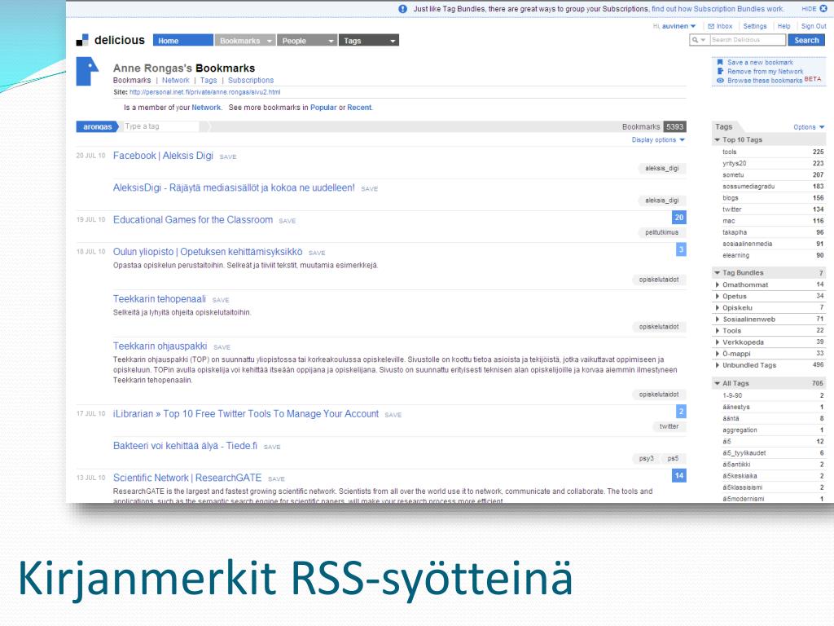Open Popular bookmarks link

(323, 108)
